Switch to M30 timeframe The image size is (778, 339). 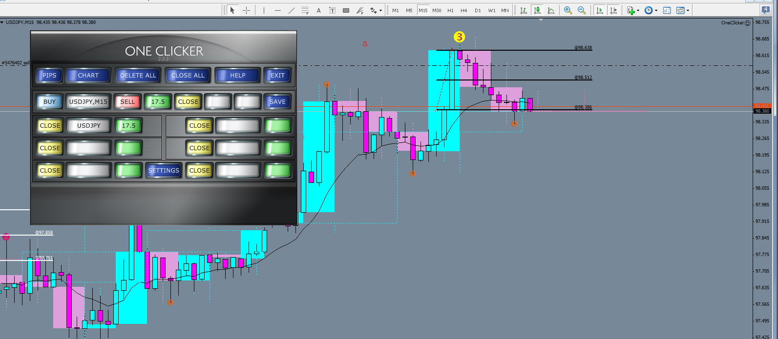click(x=437, y=10)
